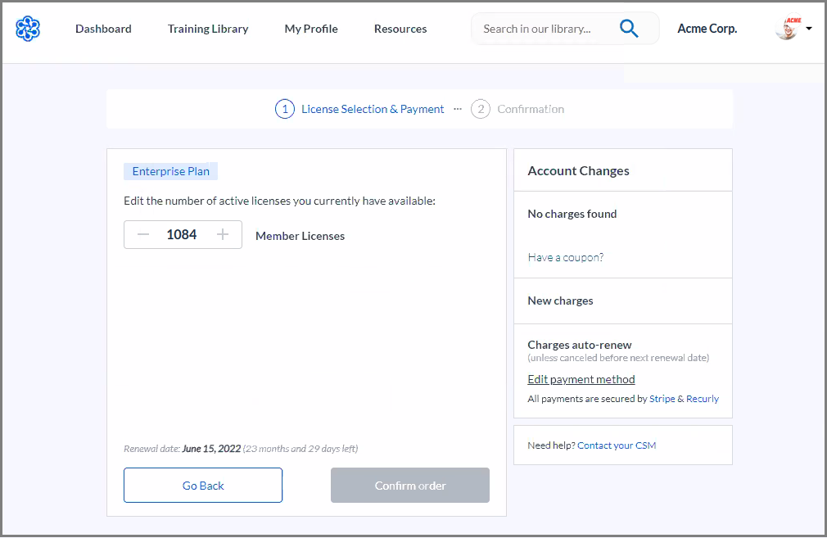This screenshot has width=827, height=538.
Task: Open the Stripe link
Action: pyautogui.click(x=662, y=399)
